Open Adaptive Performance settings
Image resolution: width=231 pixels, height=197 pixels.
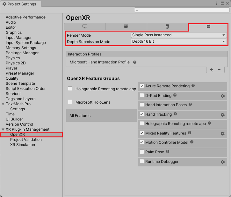(25, 17)
